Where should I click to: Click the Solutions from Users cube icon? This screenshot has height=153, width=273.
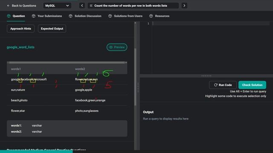110,16
